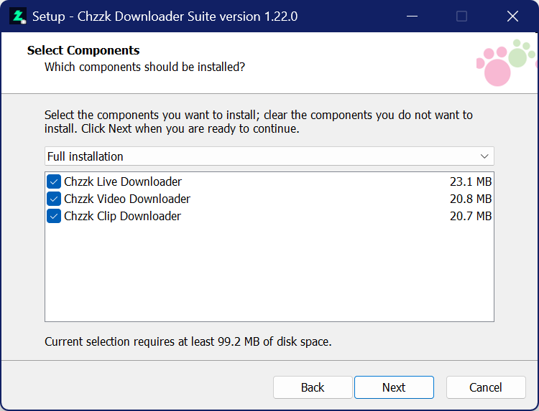Select the Chzzk Video Downloader label
Viewport: 539px width, 411px height.
click(x=126, y=199)
